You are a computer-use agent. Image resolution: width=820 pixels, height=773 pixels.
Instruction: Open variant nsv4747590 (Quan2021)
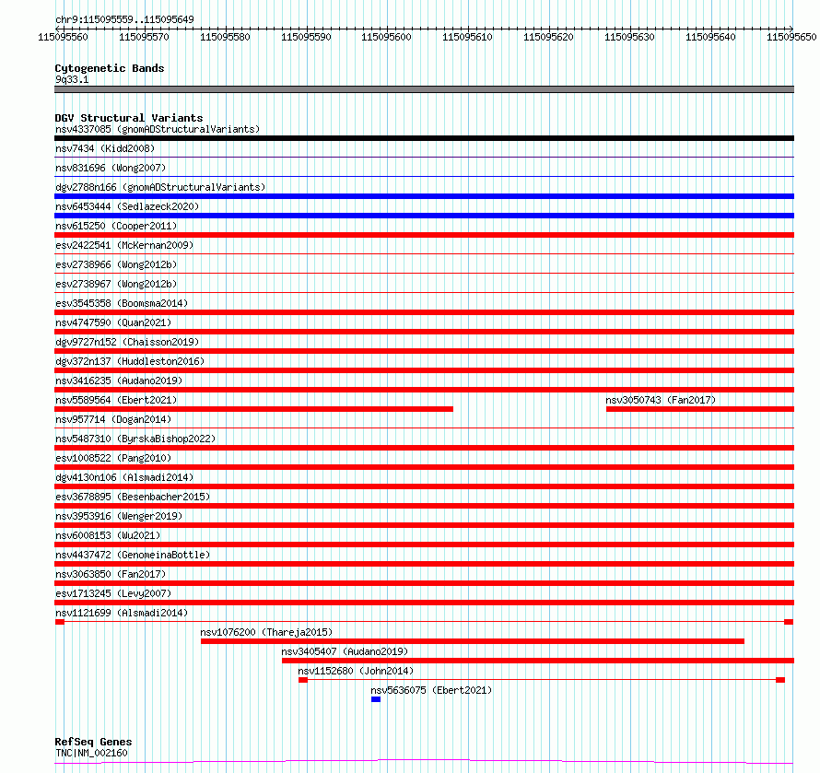[113, 322]
